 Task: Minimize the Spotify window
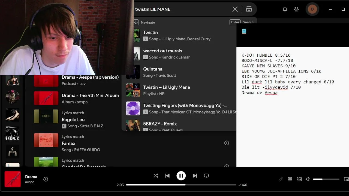330,9
